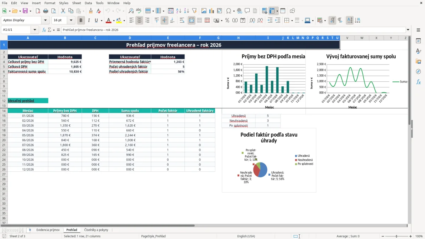Toggle Center Vertically alignment

(164, 21)
